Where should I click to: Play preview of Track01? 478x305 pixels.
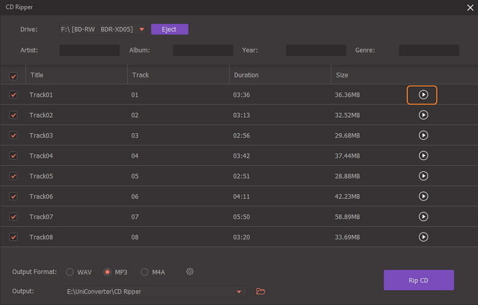[x=423, y=95]
